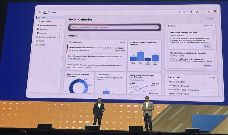Screen dimensions: 228x135
Task: Open the notifications bell icon
Action: (191, 12)
